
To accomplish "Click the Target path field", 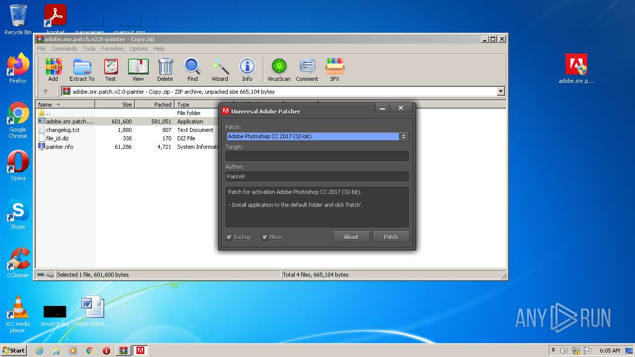I will 317,156.
